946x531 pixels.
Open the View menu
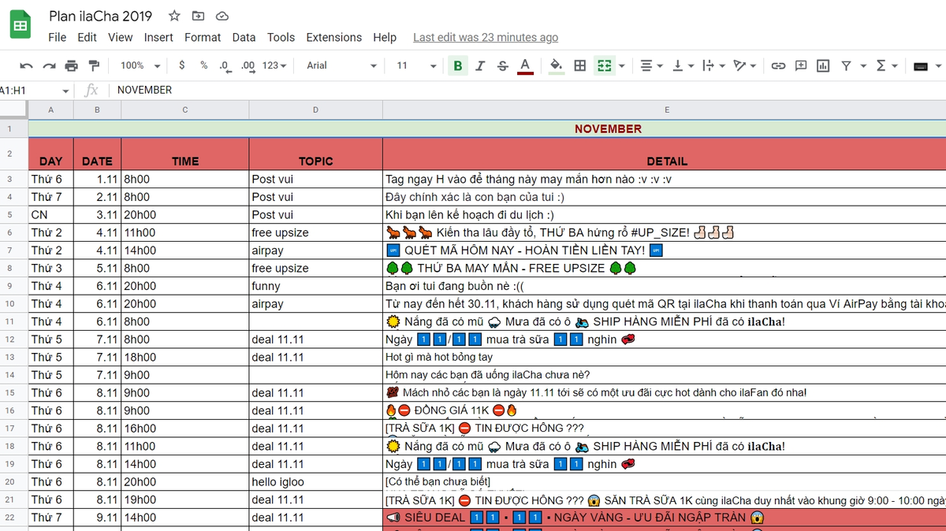tap(121, 37)
